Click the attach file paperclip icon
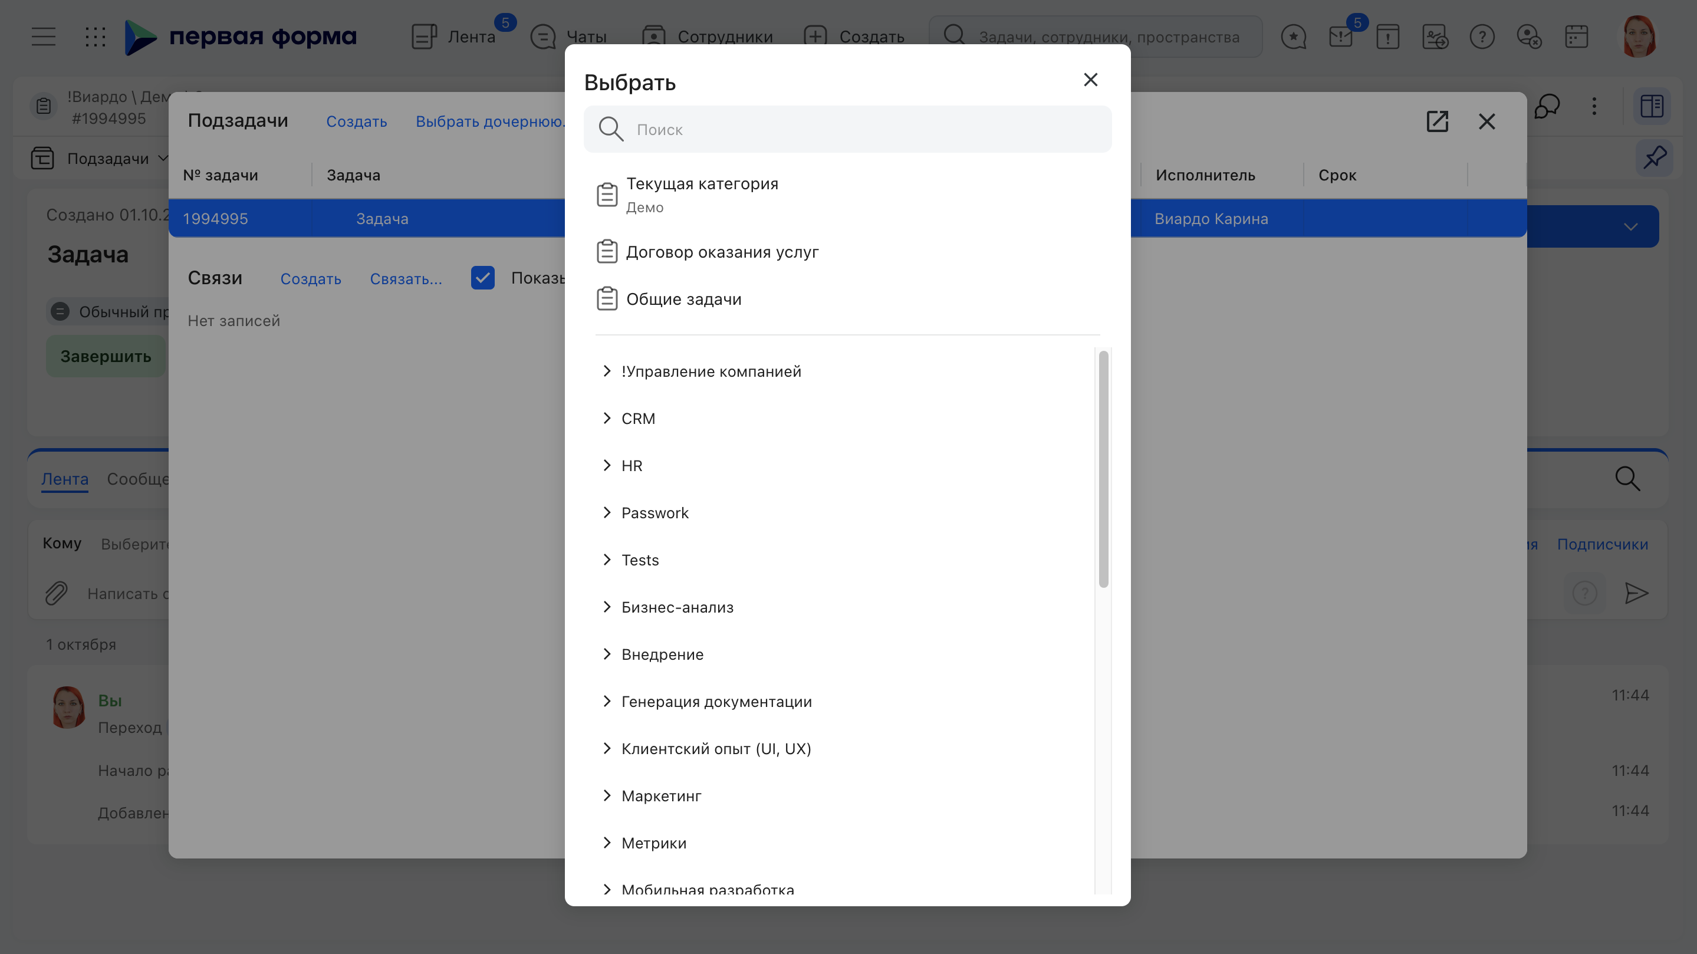 pos(57,594)
